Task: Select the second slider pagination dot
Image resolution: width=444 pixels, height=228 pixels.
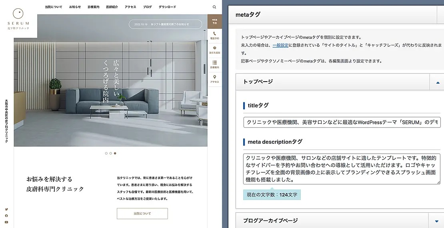Action: 111,153
